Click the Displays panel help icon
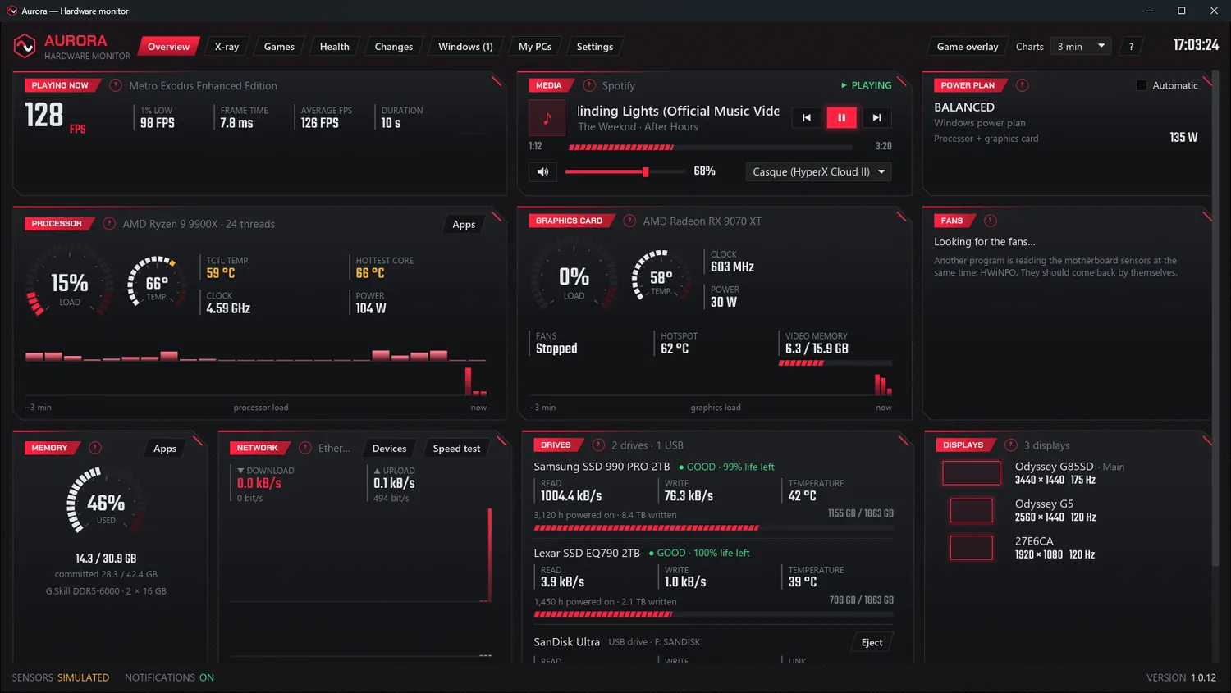 [x=1011, y=445]
